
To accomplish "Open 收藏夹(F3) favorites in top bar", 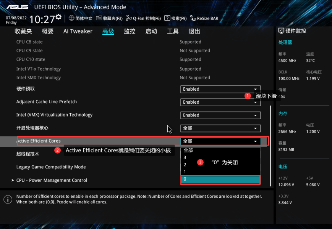I will point(109,18).
